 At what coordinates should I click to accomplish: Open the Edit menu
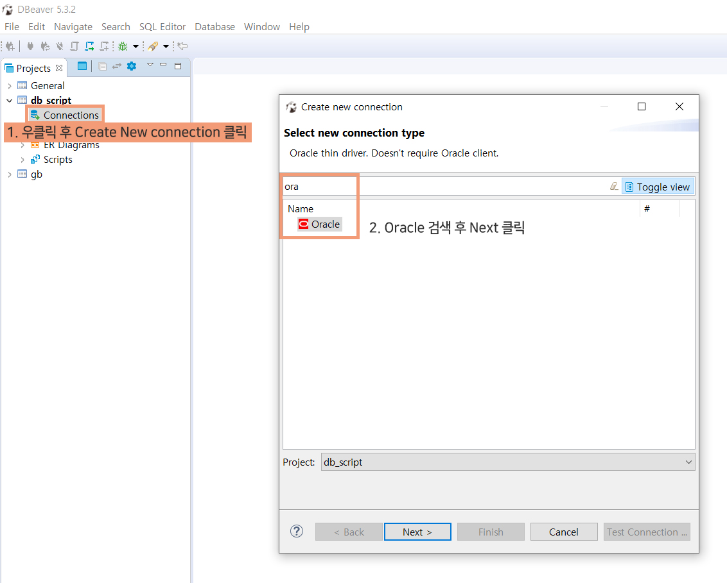(x=37, y=27)
